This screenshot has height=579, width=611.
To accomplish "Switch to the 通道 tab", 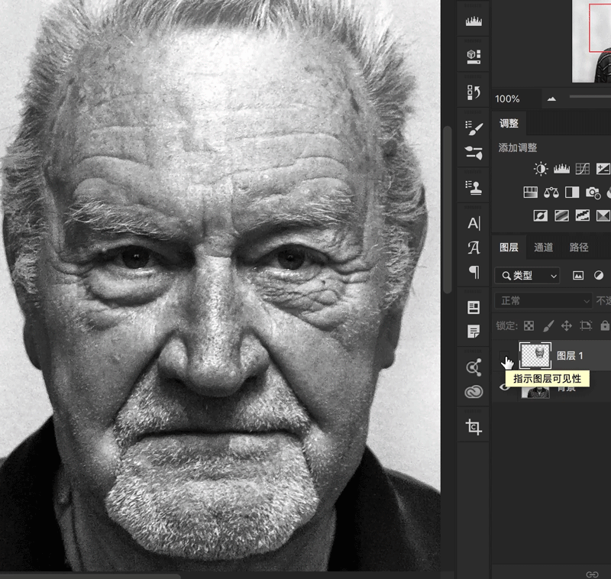I will (x=544, y=247).
